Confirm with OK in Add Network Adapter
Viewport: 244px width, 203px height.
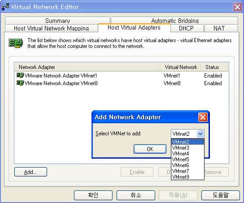pos(150,149)
